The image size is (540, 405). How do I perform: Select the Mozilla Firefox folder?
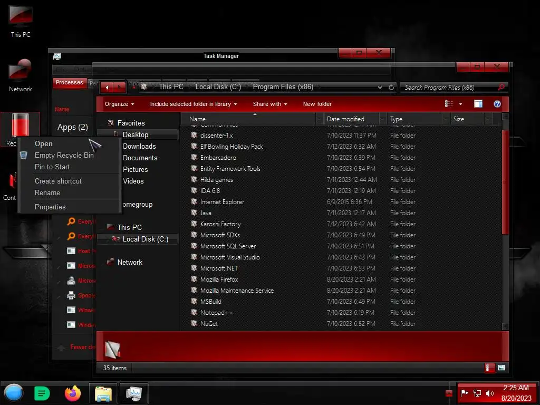219,279
